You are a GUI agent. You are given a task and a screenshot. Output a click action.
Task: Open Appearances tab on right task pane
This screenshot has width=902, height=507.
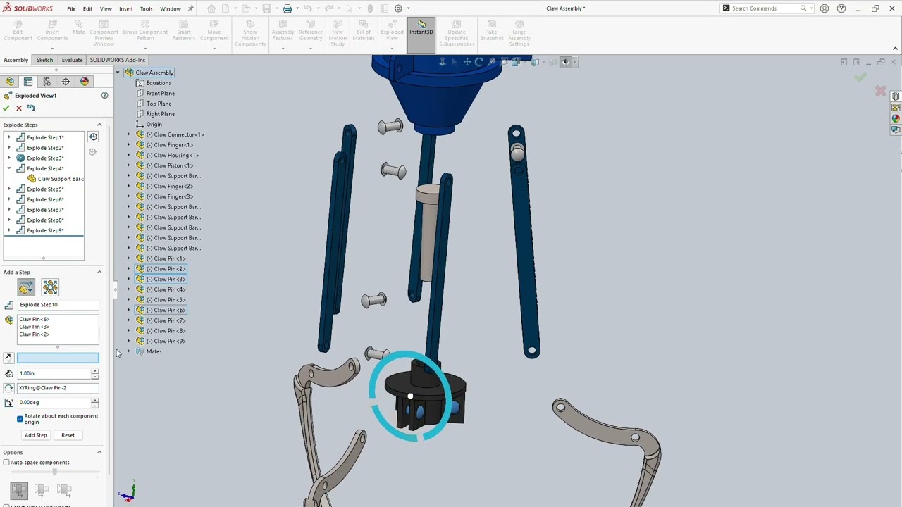point(896,118)
